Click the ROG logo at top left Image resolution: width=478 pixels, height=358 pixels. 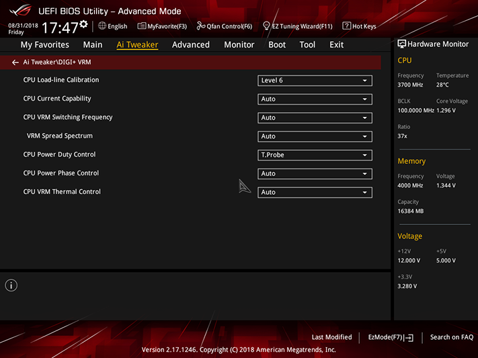(20, 11)
